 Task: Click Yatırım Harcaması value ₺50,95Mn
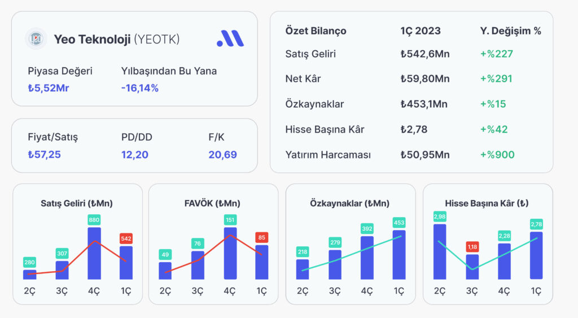tap(425, 155)
